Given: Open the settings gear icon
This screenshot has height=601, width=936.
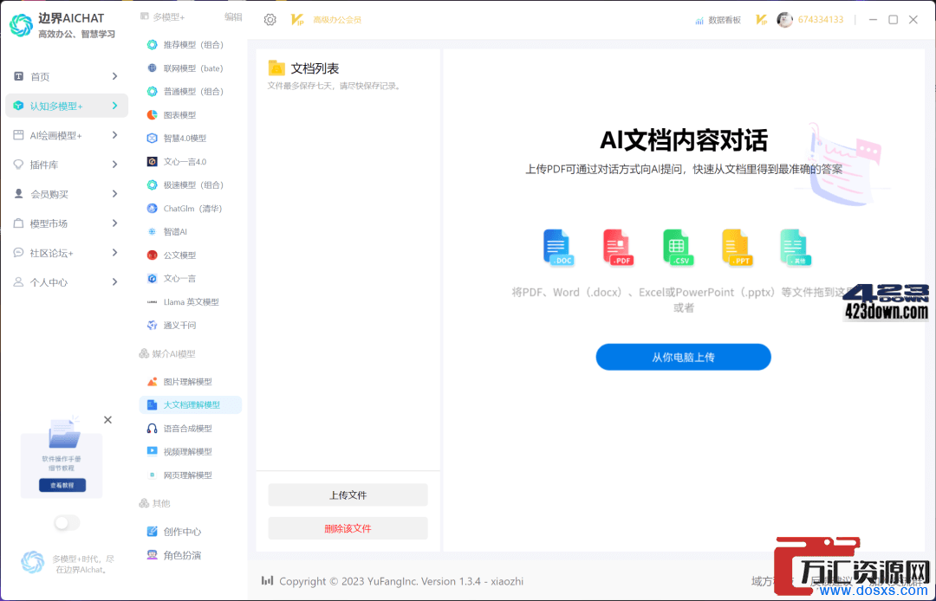Looking at the screenshot, I should pos(270,20).
